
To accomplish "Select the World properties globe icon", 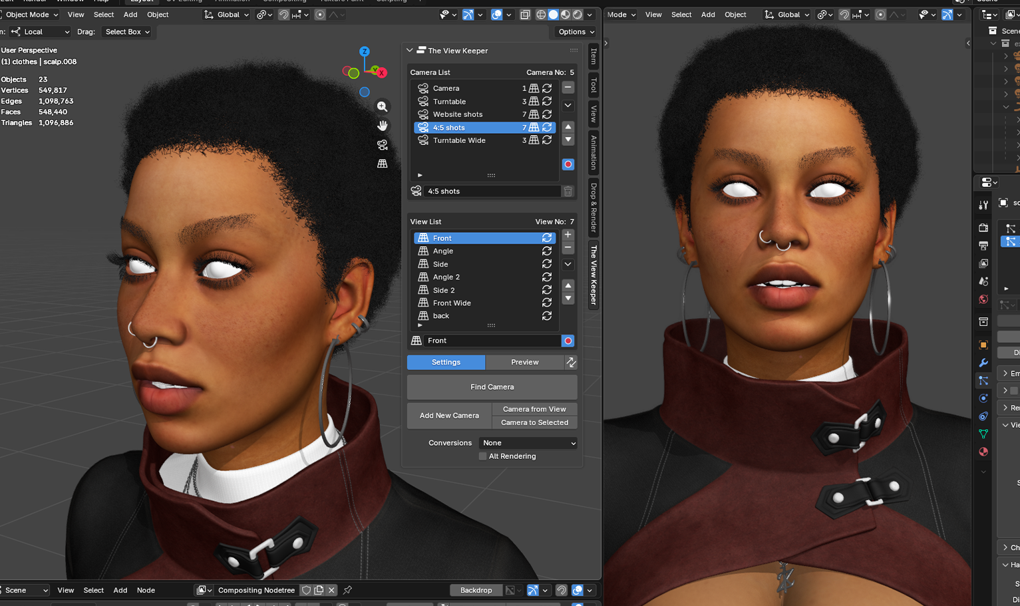I will [983, 299].
